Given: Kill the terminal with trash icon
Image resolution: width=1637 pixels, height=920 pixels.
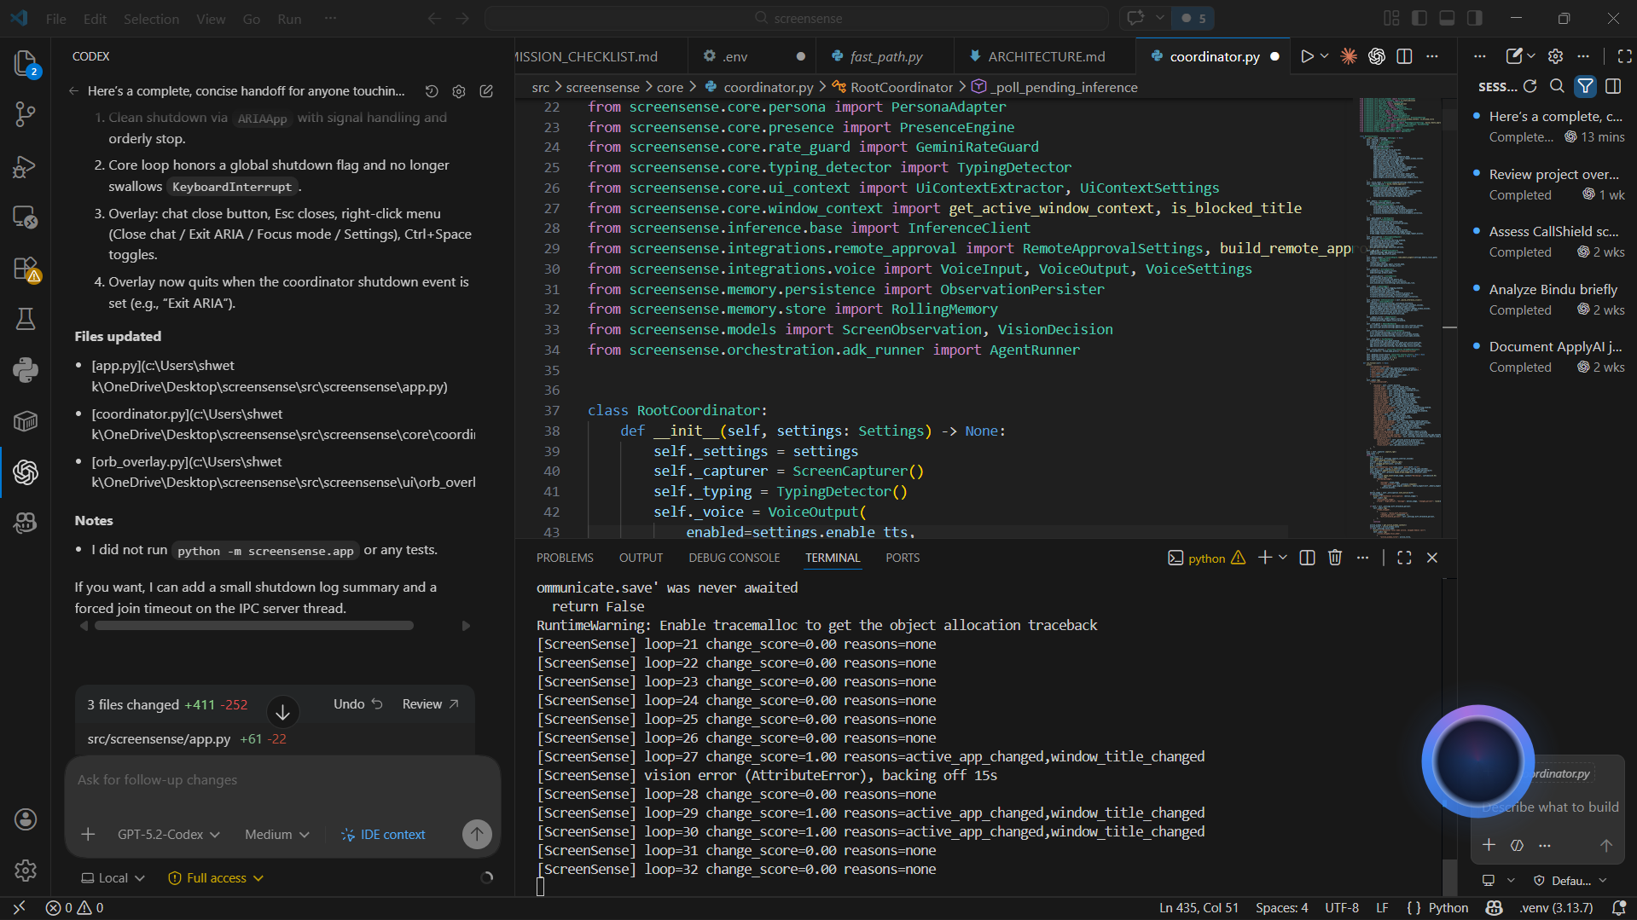Looking at the screenshot, I should pyautogui.click(x=1335, y=558).
